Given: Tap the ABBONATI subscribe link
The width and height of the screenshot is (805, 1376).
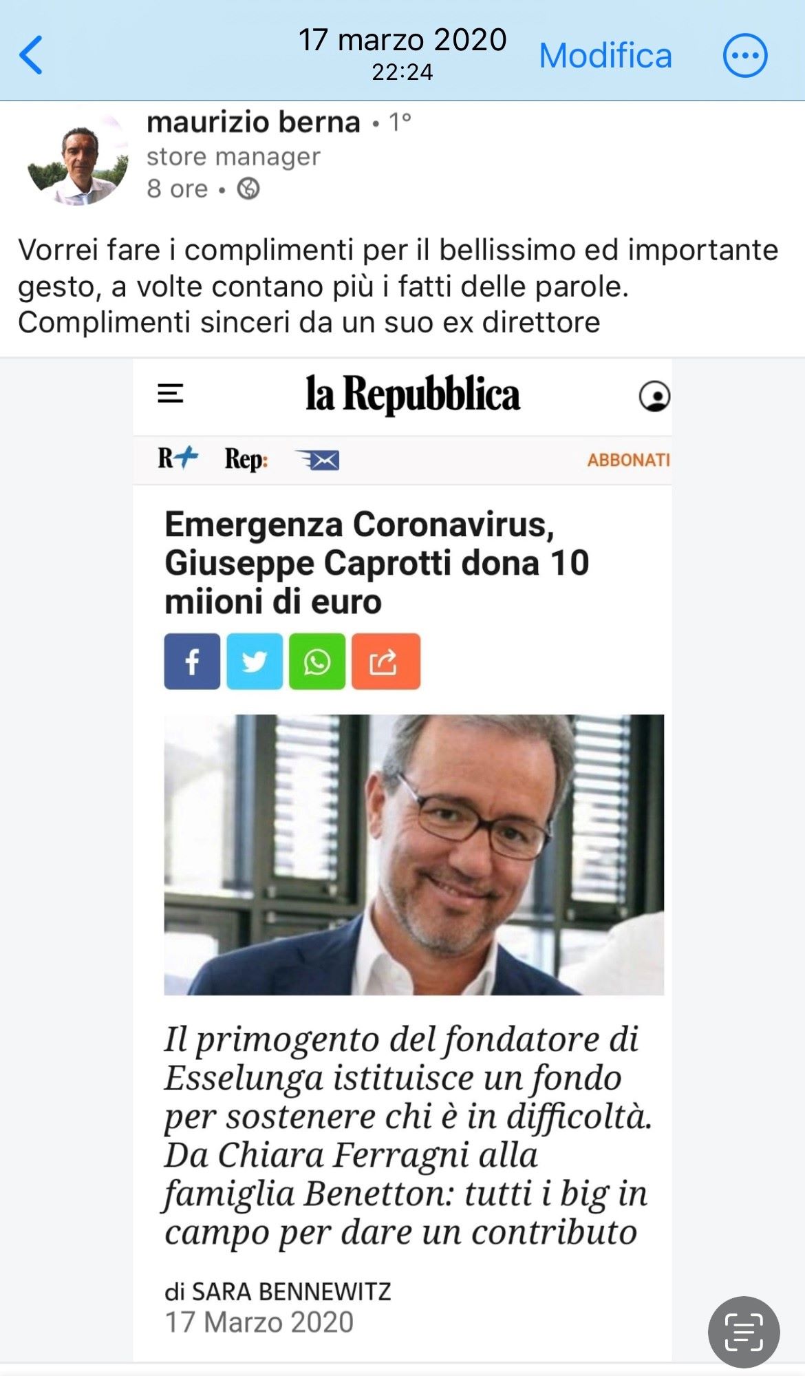Looking at the screenshot, I should tap(628, 460).
